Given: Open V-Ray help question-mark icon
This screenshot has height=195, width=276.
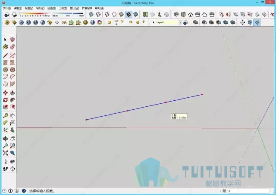Looking at the screenshot, I should coord(43,22).
